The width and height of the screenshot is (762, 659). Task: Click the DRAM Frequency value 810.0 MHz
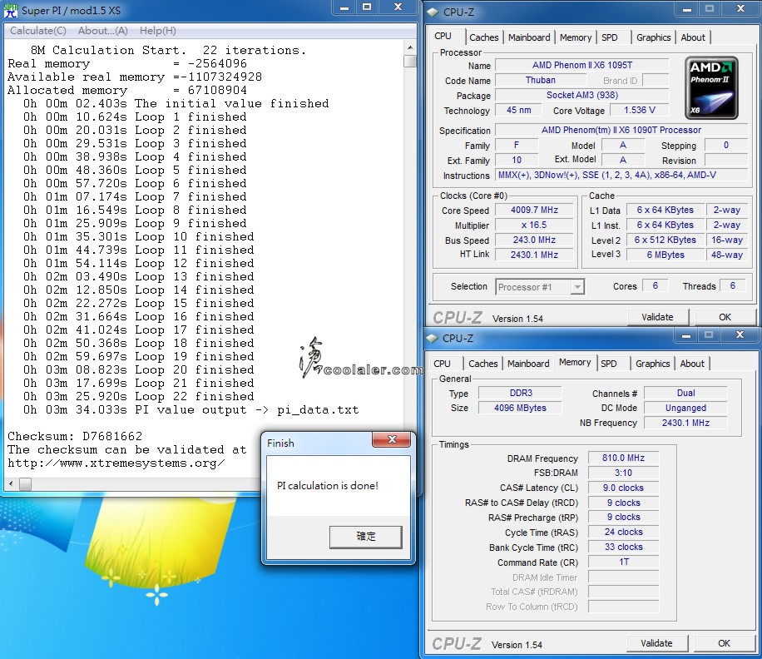tap(623, 458)
